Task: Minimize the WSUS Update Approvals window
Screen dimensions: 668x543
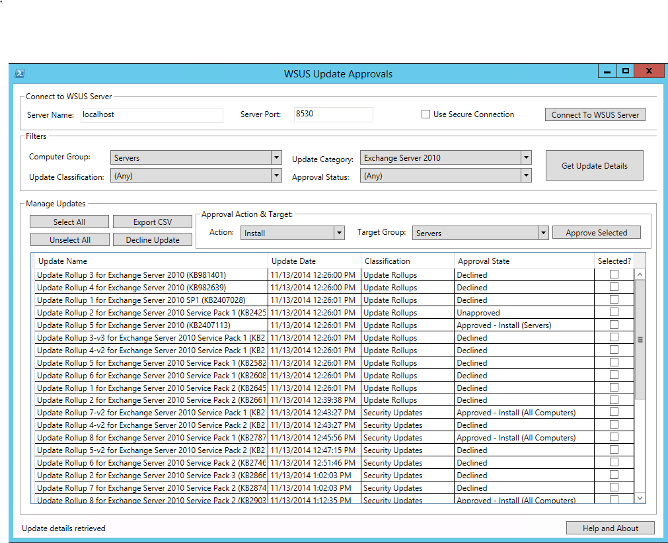Action: (x=607, y=71)
